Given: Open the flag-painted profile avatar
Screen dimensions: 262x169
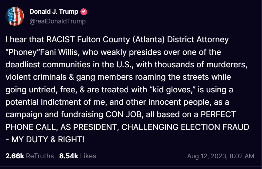Looking at the screenshot, I should [15, 16].
